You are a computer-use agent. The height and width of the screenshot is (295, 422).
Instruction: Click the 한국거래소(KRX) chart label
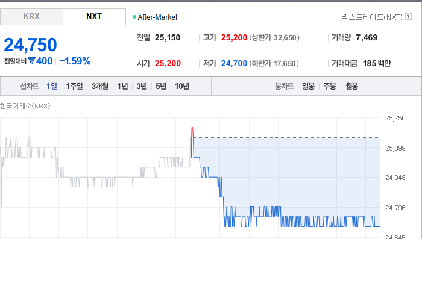pyautogui.click(x=25, y=106)
